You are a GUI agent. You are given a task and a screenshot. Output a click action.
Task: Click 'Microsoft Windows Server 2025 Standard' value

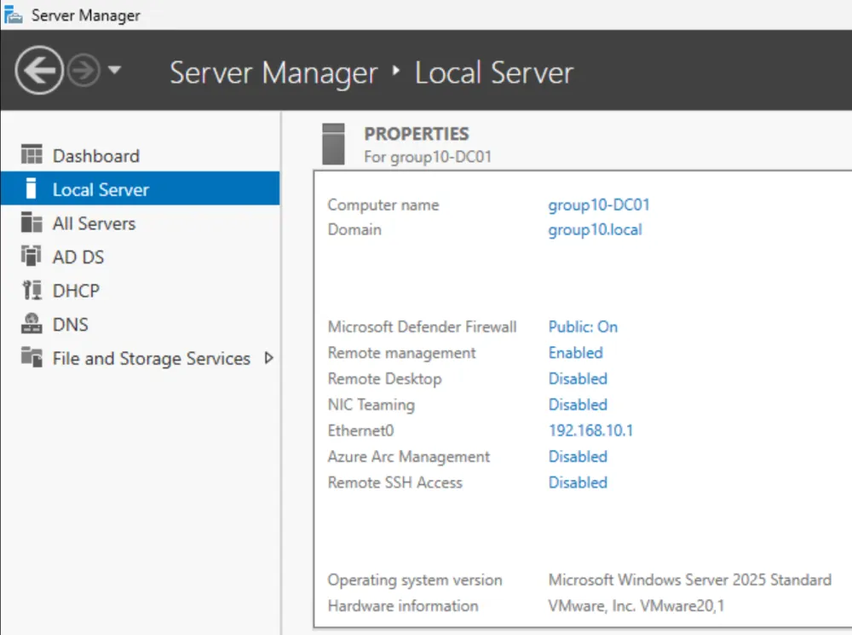pos(689,580)
